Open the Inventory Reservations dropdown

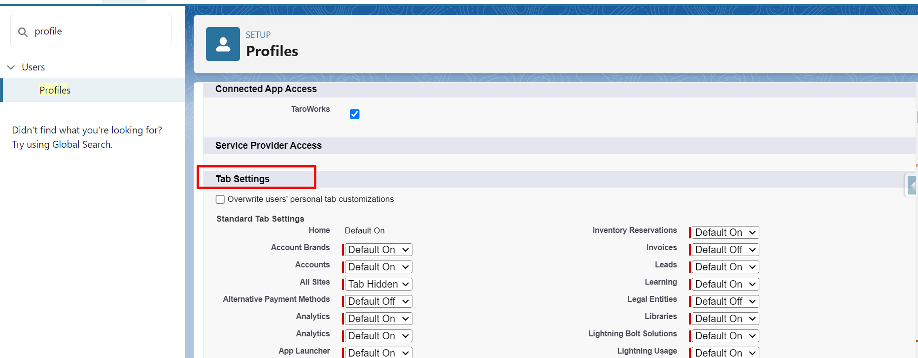[725, 232]
